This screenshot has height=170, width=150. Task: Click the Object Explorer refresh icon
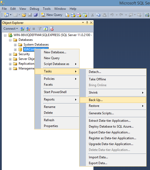45,29
